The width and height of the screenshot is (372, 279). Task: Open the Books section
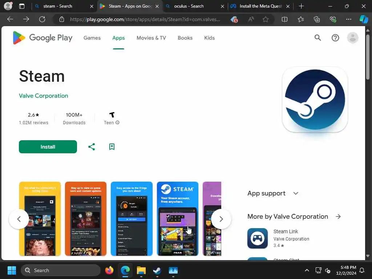click(185, 38)
